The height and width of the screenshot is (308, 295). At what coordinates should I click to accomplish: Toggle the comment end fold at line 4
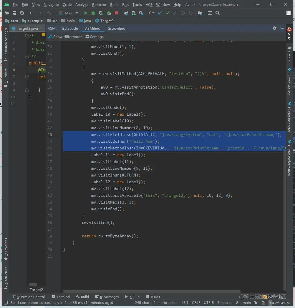pos(27,56)
